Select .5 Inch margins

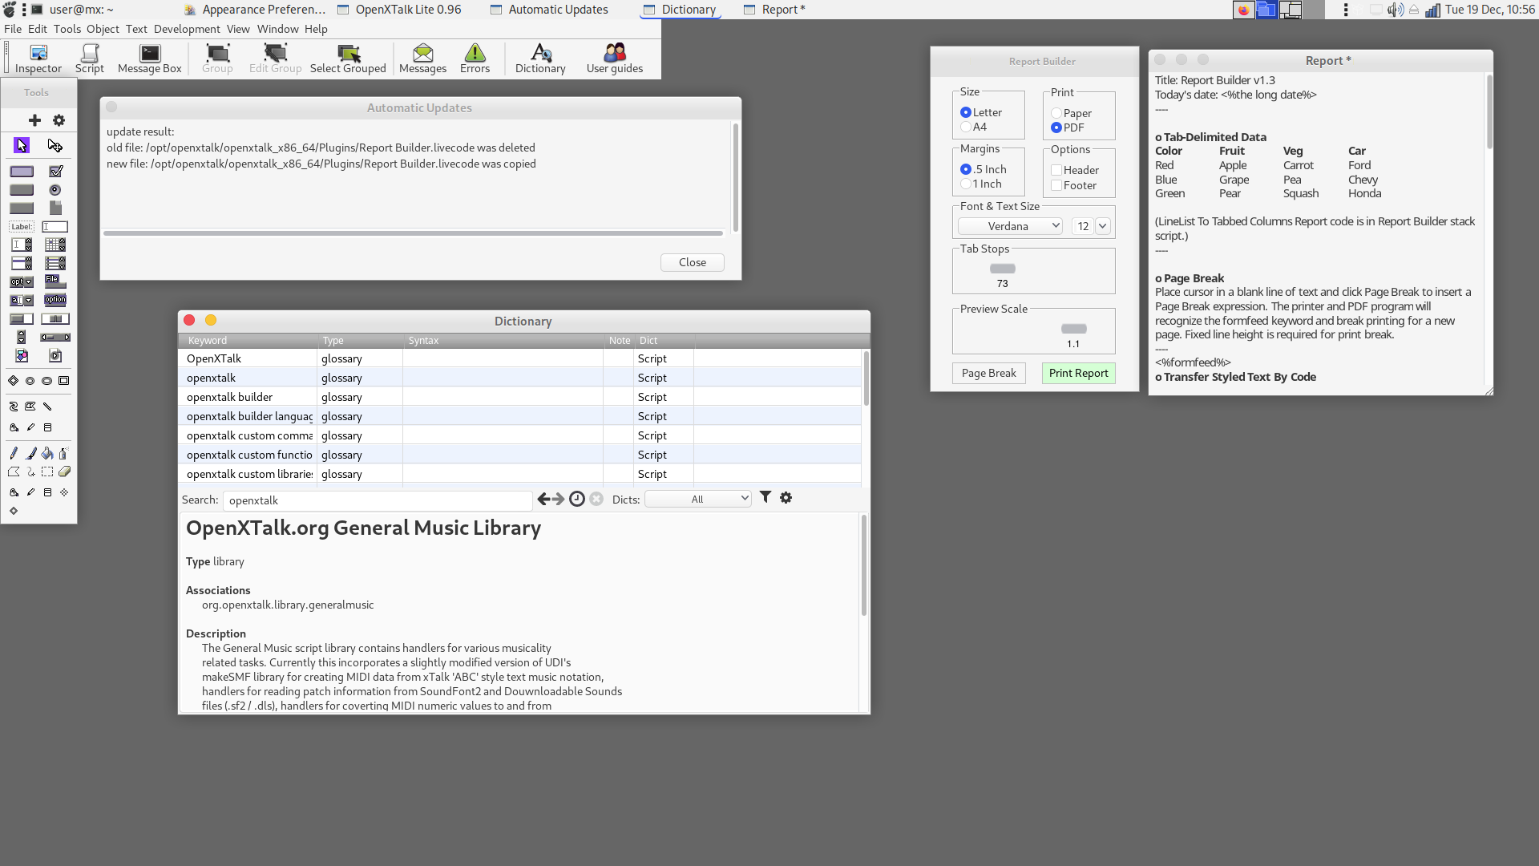984,169
